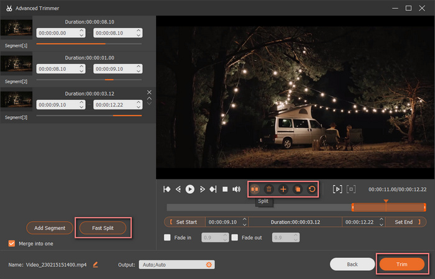Click the Advanced Trimmer app logo
The height and width of the screenshot is (279, 435).
(9, 8)
